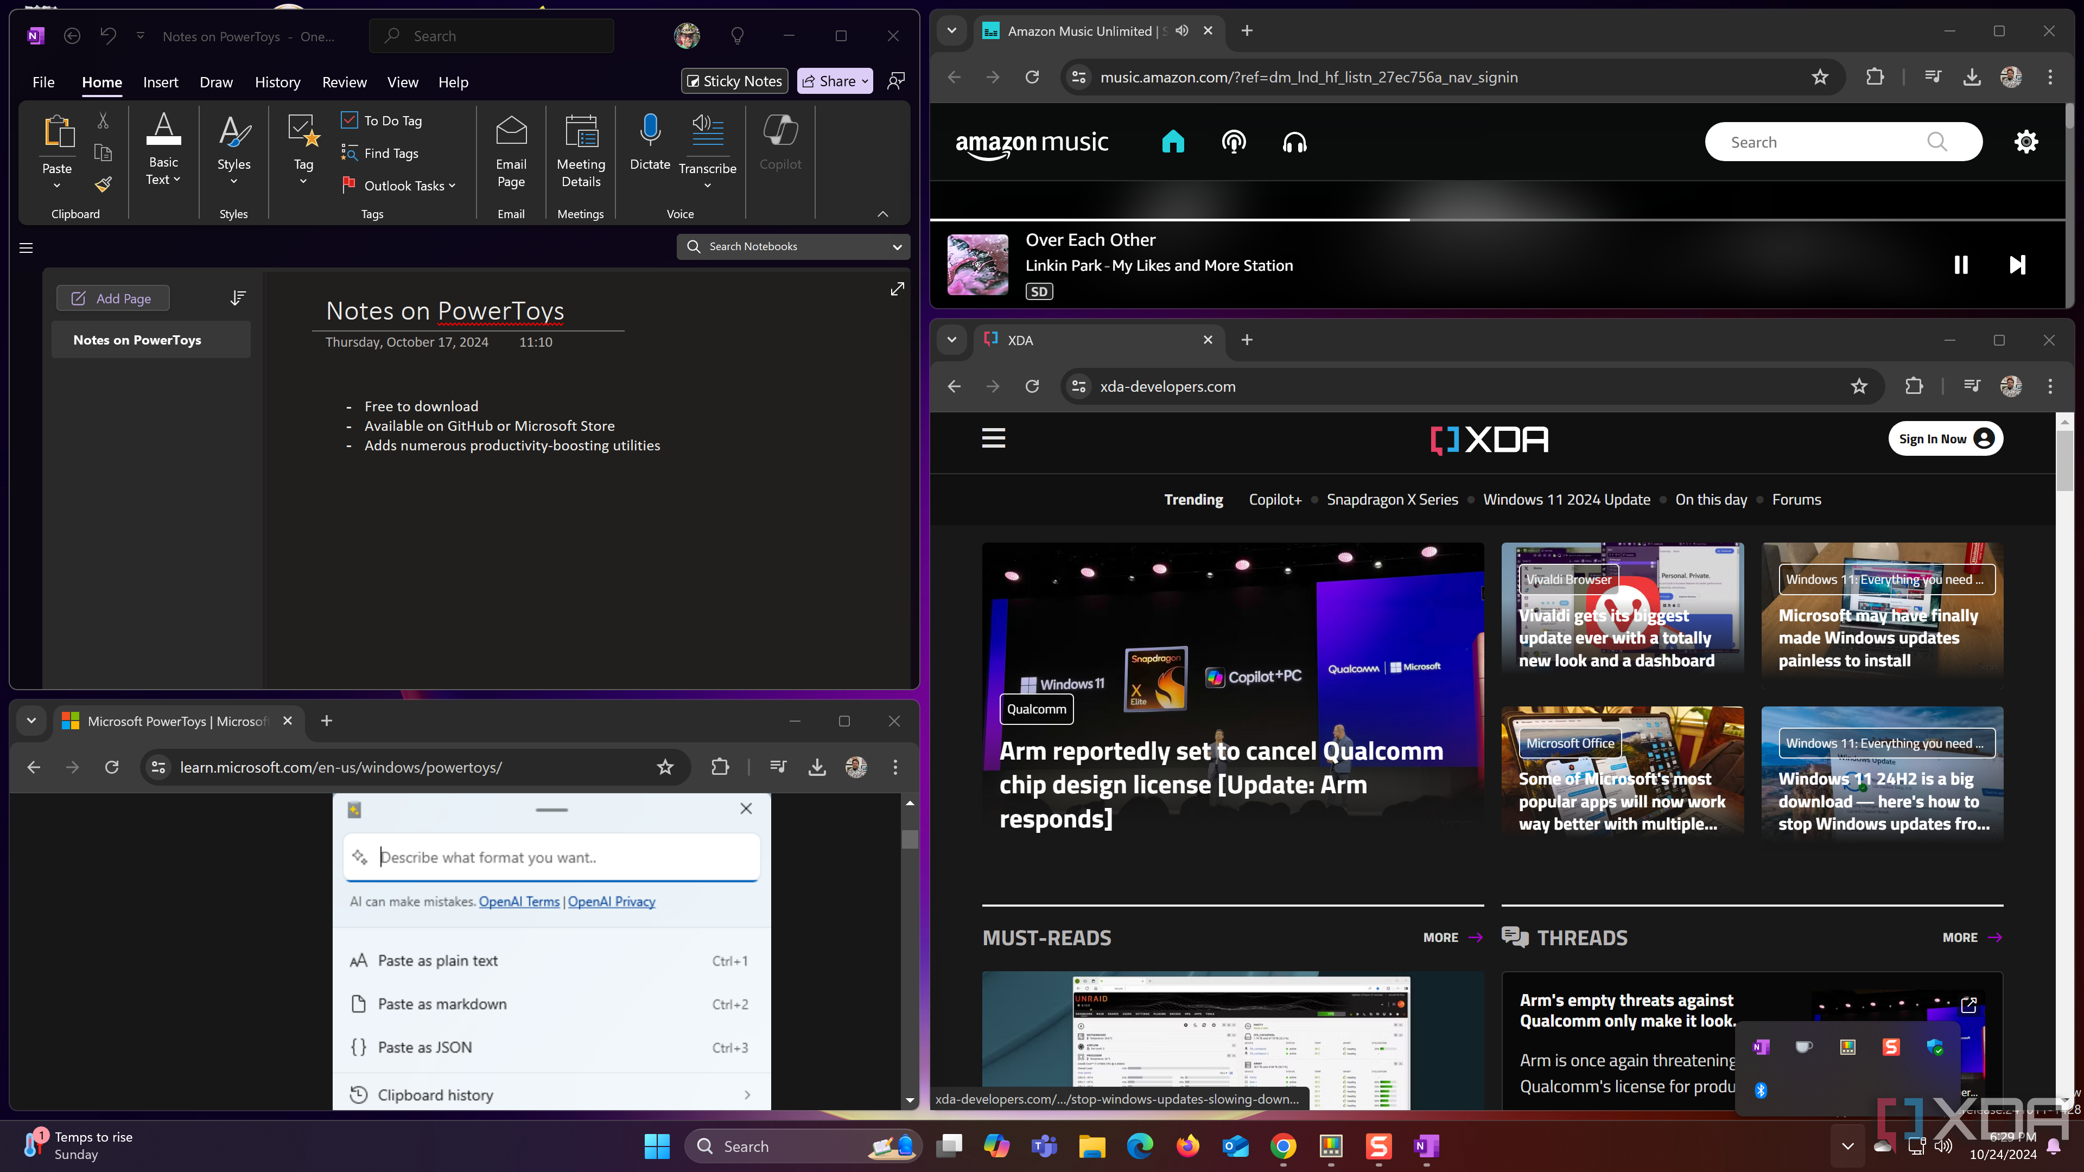
Task: Expand Clipboard history submenu arrow
Action: tap(747, 1093)
